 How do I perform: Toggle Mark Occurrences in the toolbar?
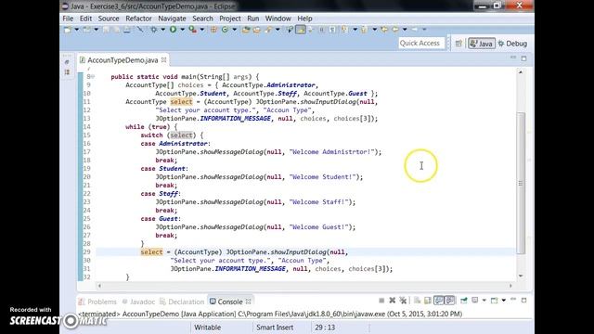click(x=301, y=30)
